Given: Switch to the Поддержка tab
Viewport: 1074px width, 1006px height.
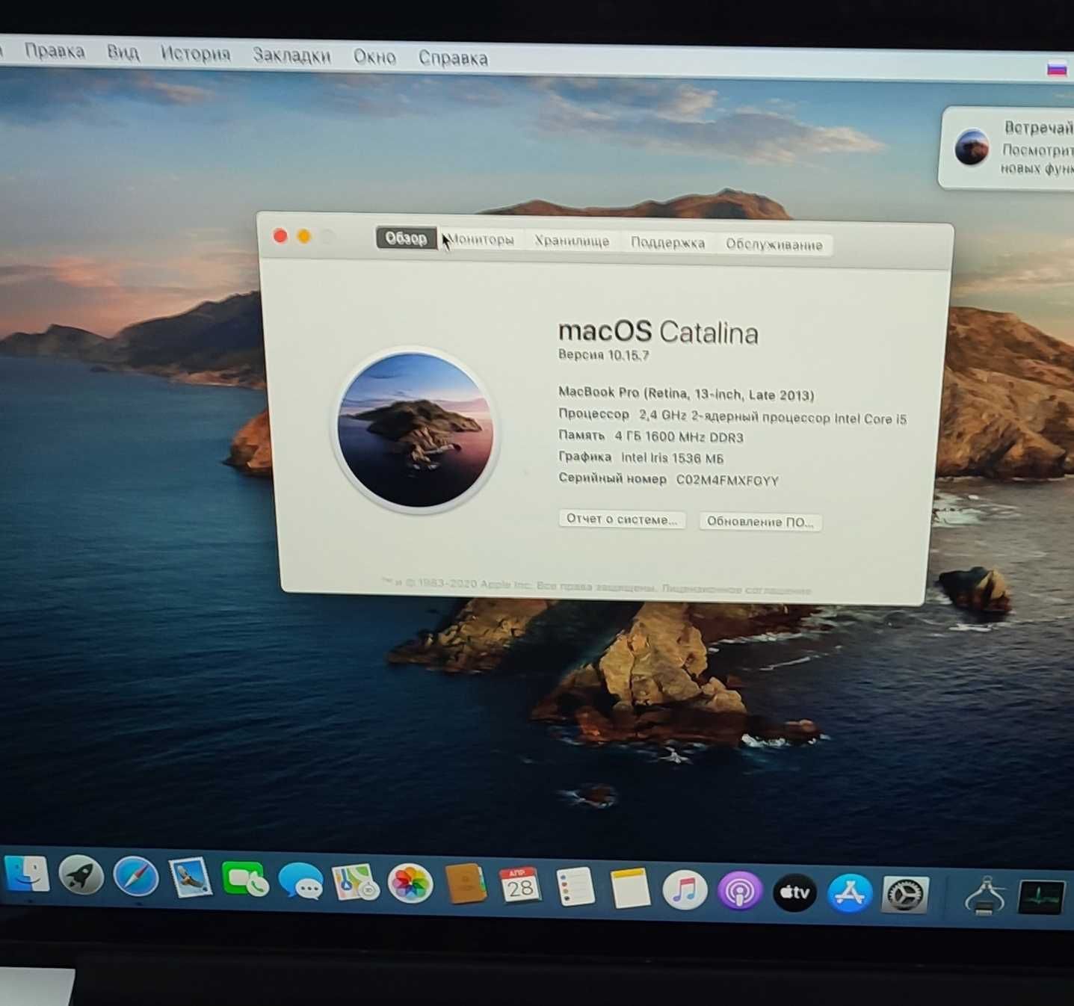Looking at the screenshot, I should pos(667,242).
